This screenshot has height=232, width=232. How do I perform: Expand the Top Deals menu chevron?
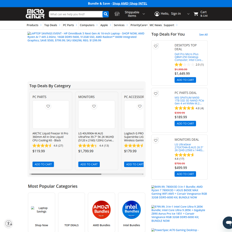(60, 25)
